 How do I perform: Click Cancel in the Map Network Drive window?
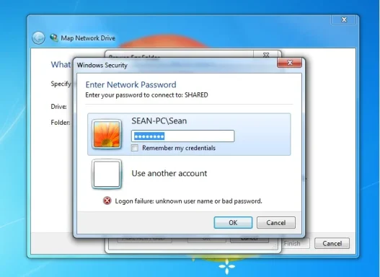click(x=332, y=243)
